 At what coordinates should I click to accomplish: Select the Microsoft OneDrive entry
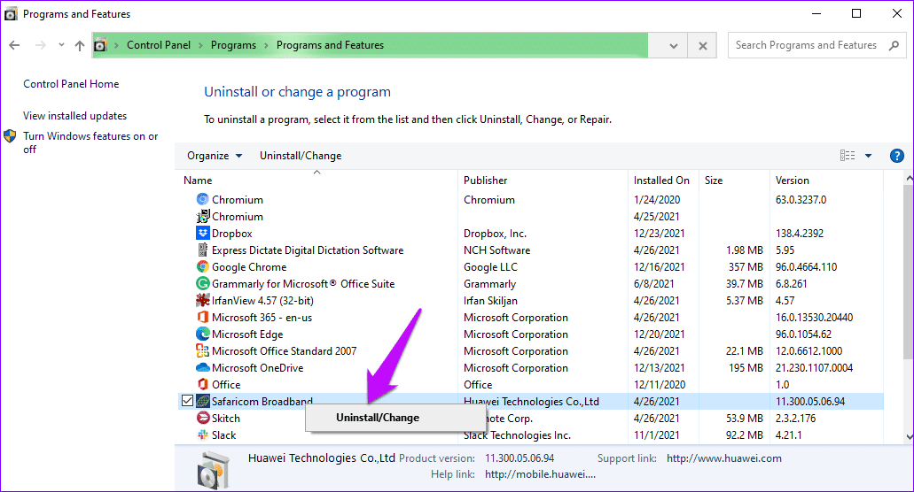[x=258, y=367]
